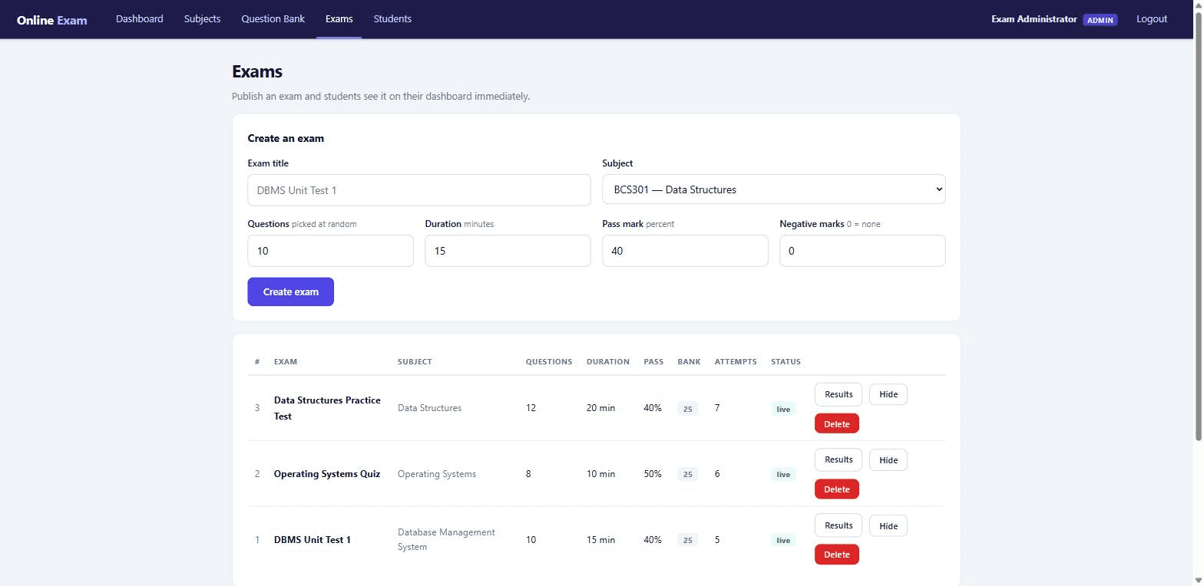Image resolution: width=1204 pixels, height=586 pixels.
Task: Open the Students nav item
Action: coord(392,19)
